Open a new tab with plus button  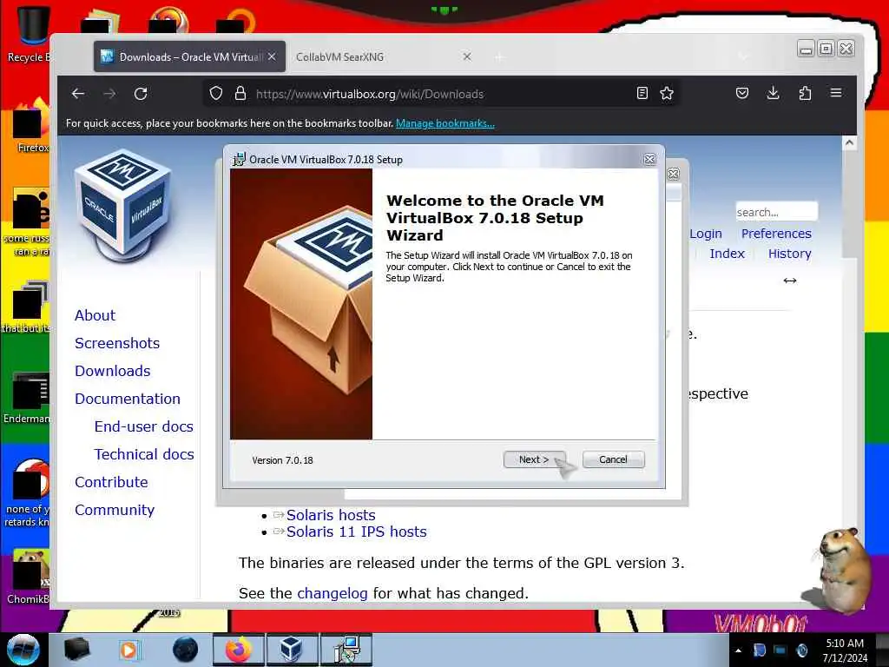(499, 57)
